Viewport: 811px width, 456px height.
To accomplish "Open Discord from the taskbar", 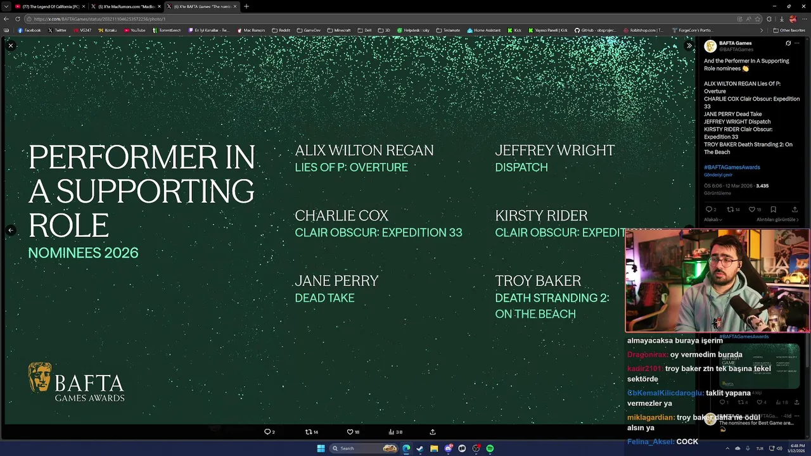I will (x=448, y=448).
